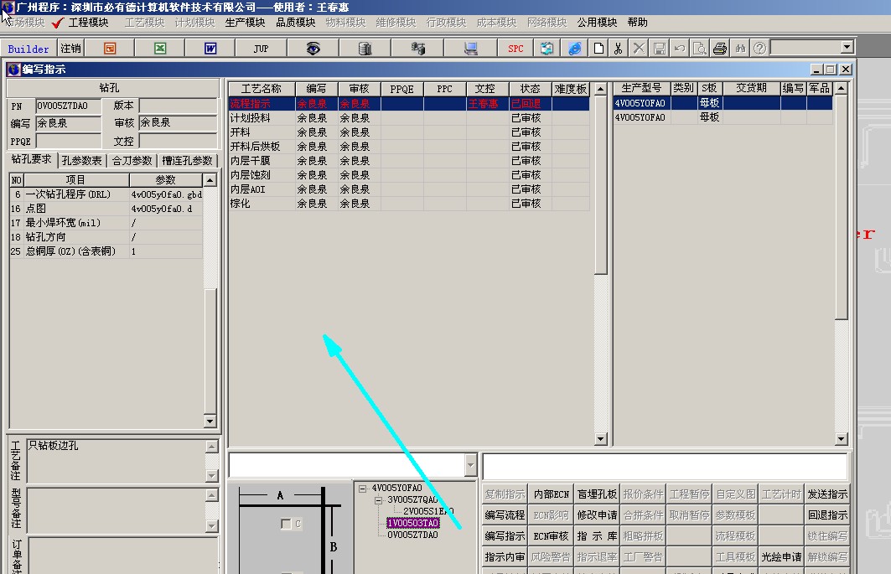Screen dimensions: 891x574
Task: Click the print preview toolbar icon
Action: [700, 49]
